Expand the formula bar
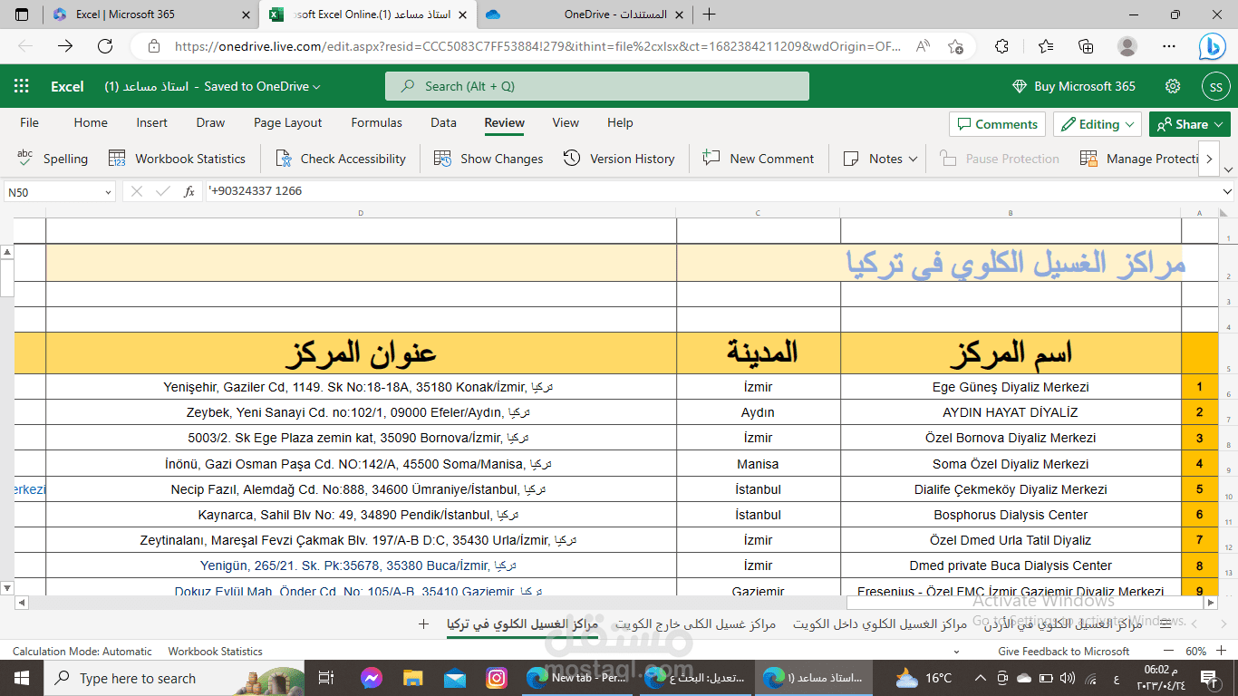 tap(1227, 192)
